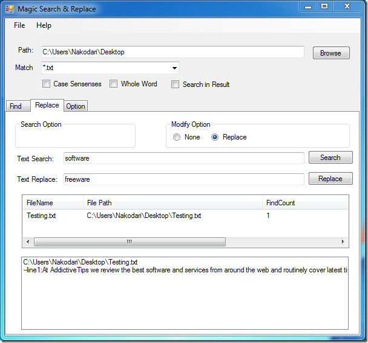Close the Magic Search & Replace window

pyautogui.click(x=347, y=6)
